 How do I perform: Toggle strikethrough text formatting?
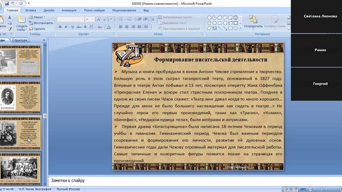79,27
